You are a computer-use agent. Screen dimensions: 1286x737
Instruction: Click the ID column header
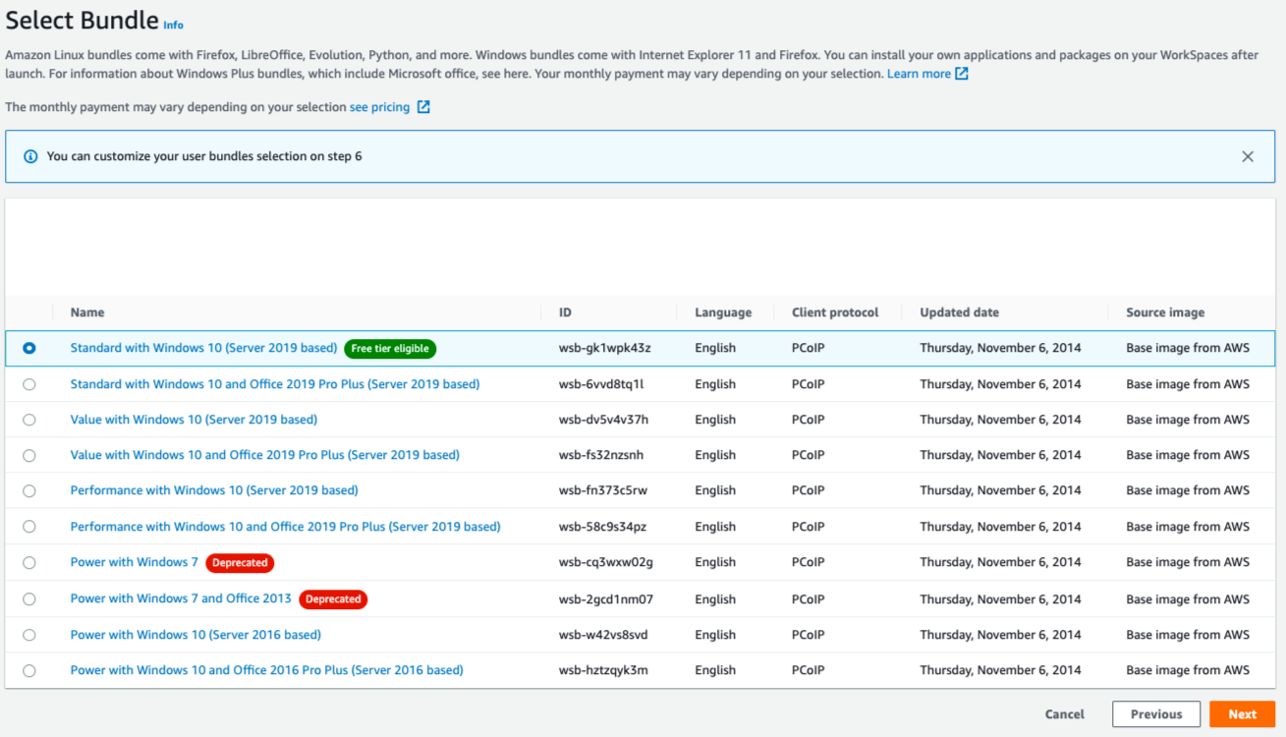point(565,312)
